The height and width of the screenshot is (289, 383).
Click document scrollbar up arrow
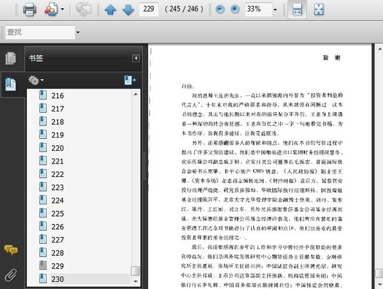coord(379,49)
